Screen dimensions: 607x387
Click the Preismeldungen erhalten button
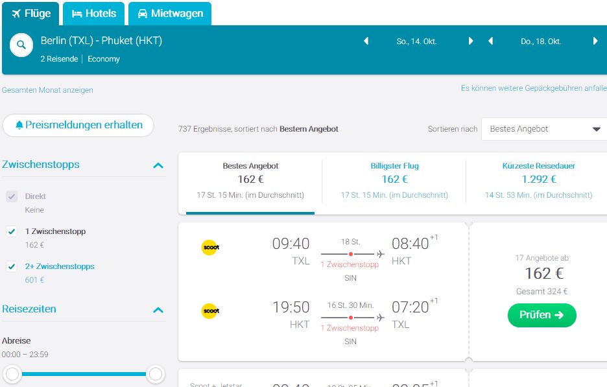(x=78, y=125)
